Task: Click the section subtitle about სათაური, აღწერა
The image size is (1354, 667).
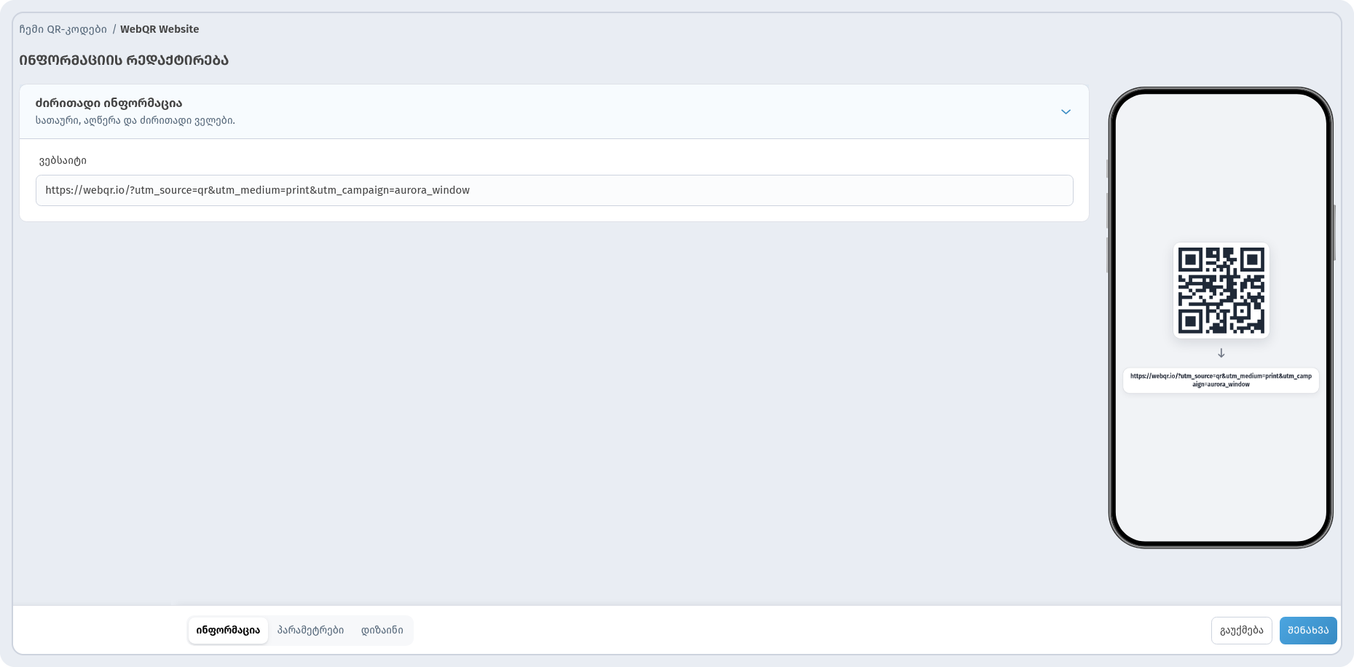Action: click(x=135, y=121)
